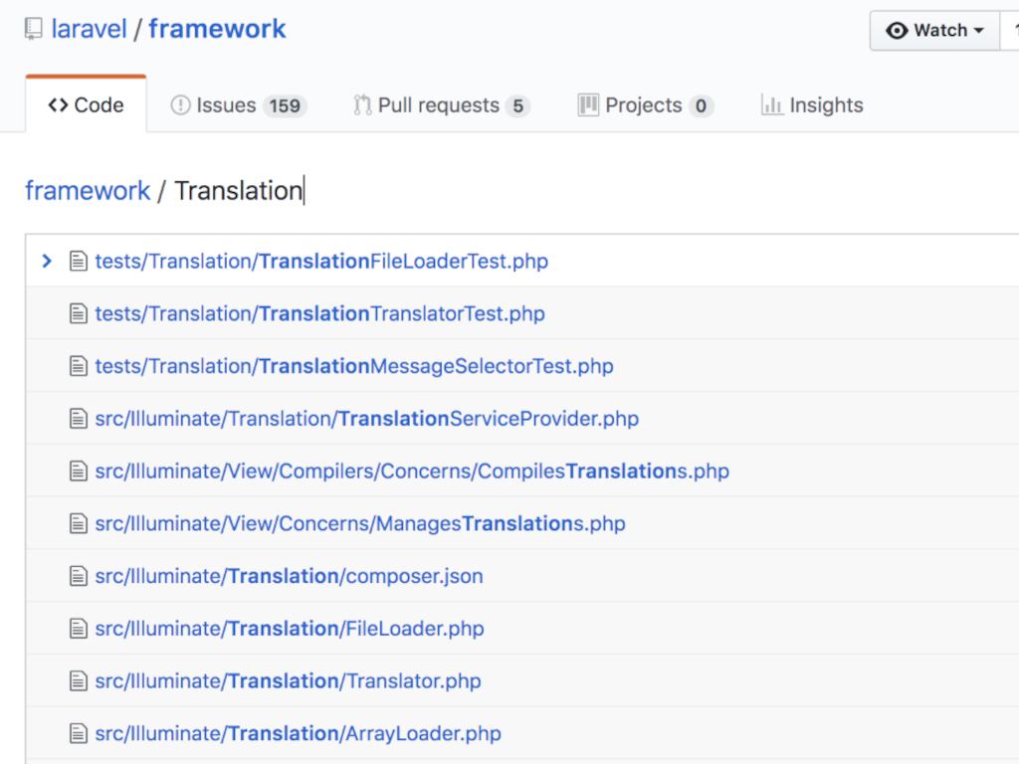Click file icon for CompilesTranslations.php
Screen dimensions: 1019x764
[79, 471]
